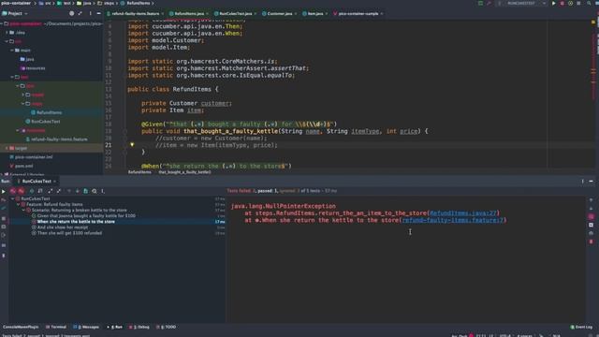Collapse all test result nodes
The height and width of the screenshot is (337, 599).
[x=59, y=191]
